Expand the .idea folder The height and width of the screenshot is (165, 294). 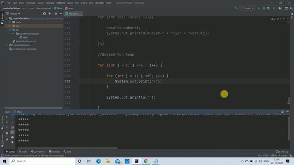[10, 22]
